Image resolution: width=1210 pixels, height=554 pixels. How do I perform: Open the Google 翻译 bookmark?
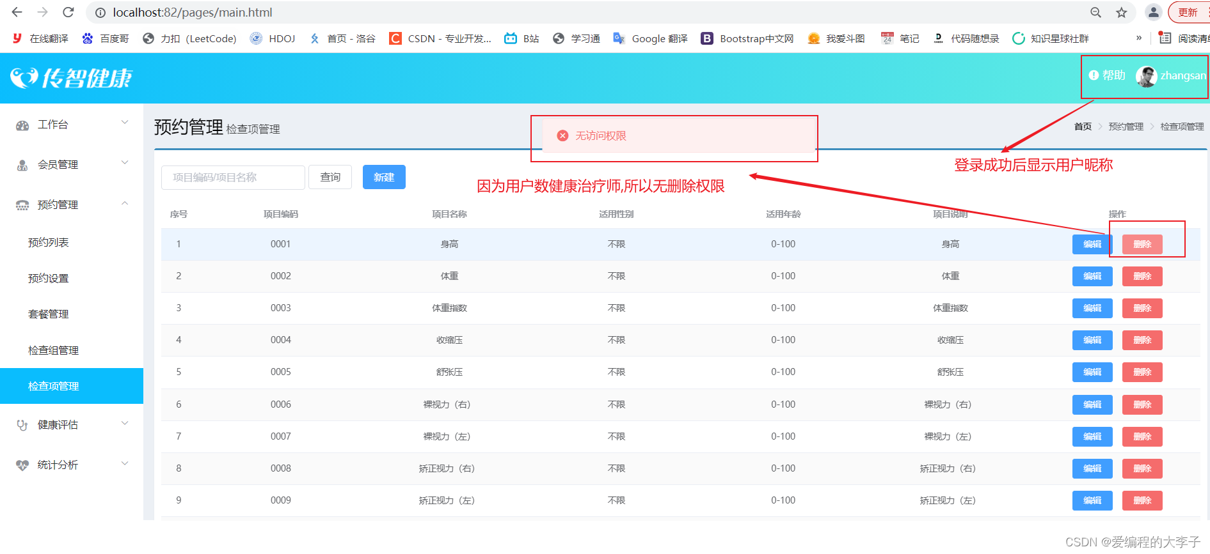[650, 38]
